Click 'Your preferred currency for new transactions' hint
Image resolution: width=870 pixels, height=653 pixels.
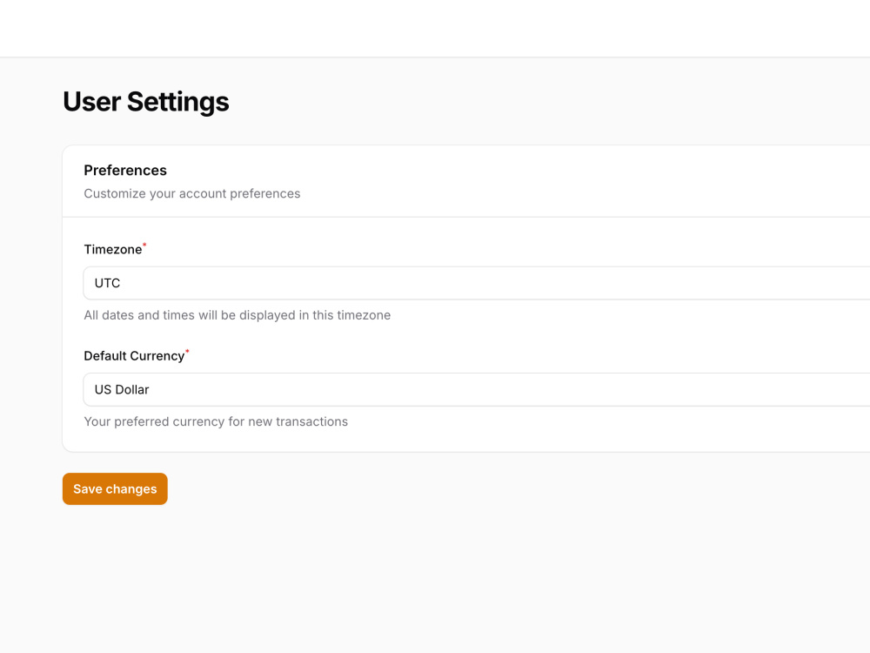coord(216,422)
